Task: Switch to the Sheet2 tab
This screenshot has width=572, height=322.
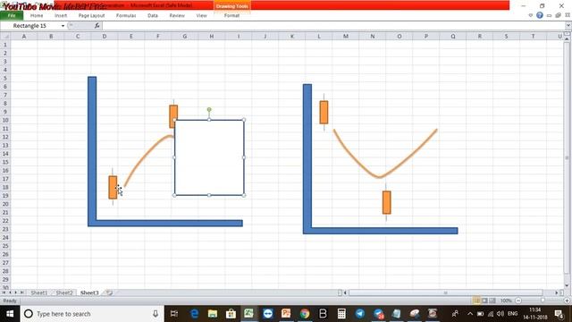Action: coord(64,292)
